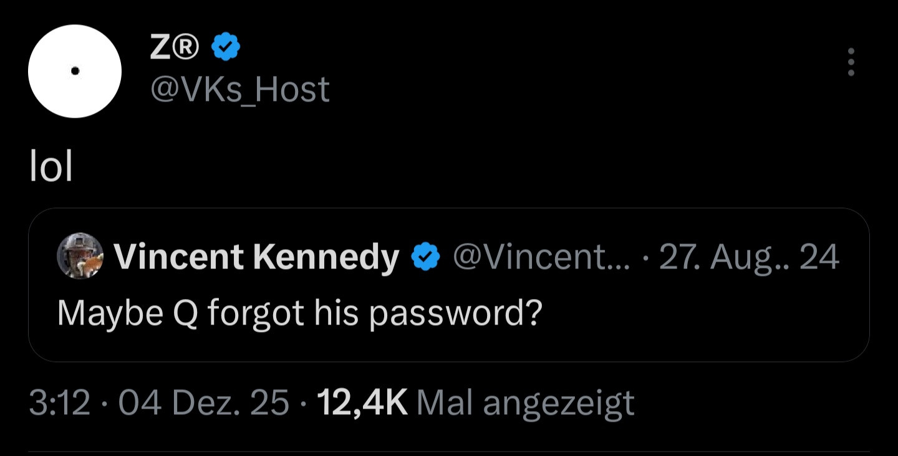Visit the @VKs_Host handle
The width and height of the screenshot is (898, 456).
coord(239,90)
